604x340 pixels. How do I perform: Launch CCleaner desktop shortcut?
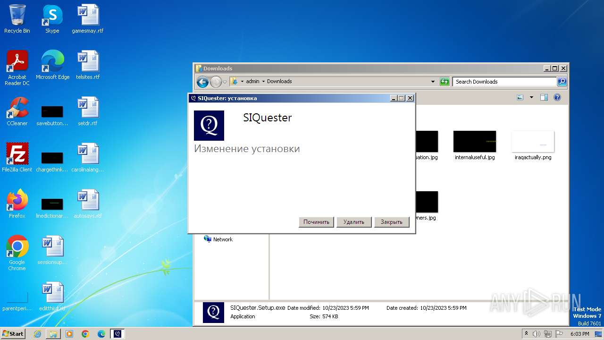(17, 111)
